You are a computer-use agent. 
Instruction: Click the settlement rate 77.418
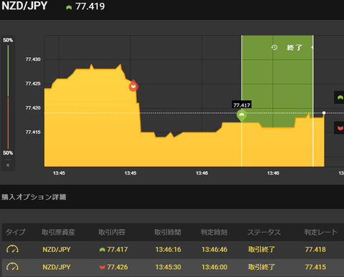coord(315,250)
